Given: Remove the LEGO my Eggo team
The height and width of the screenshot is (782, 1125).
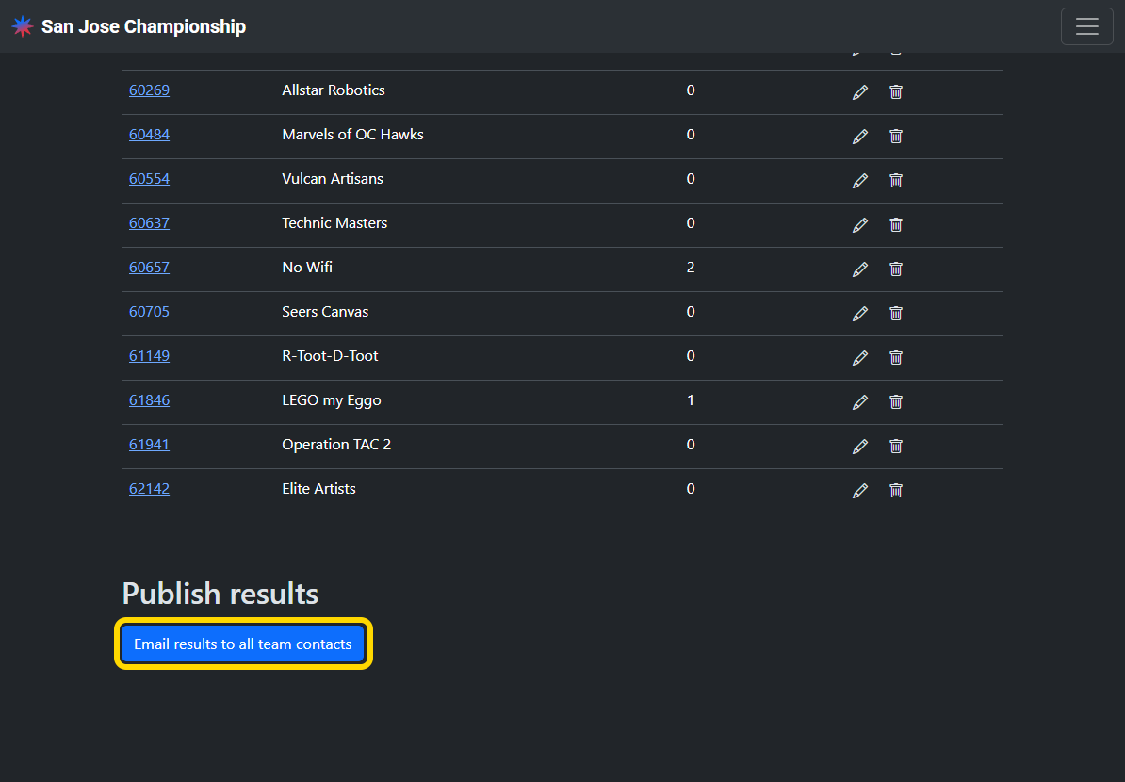Looking at the screenshot, I should (x=896, y=402).
